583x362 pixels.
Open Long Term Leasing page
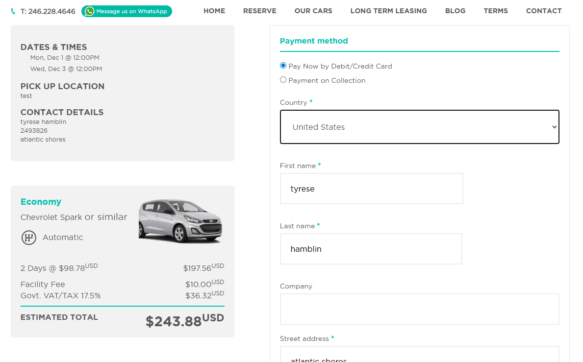point(388,11)
